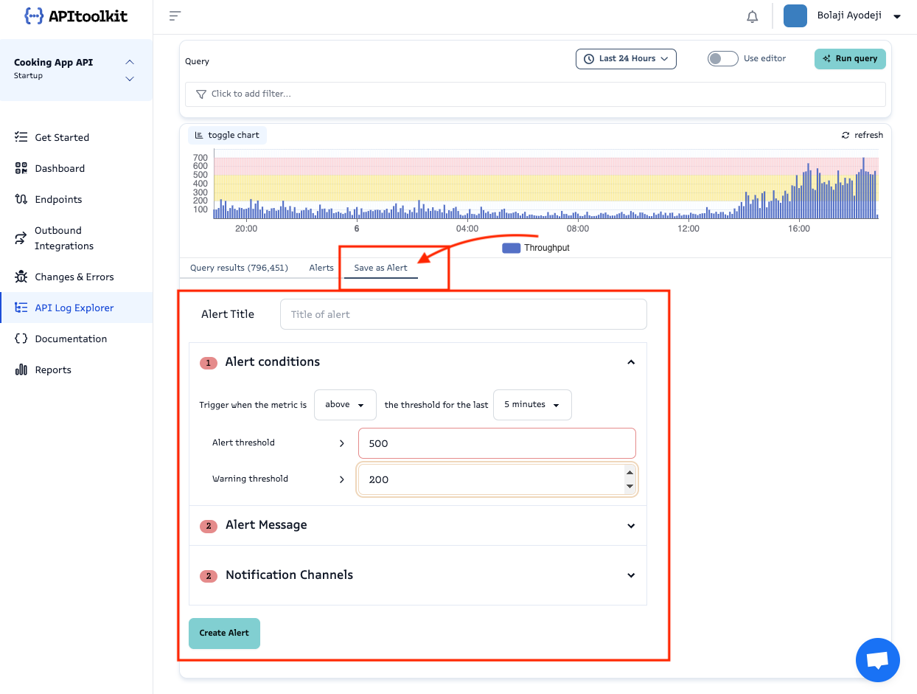Change the 'above' condition dropdown

point(345,404)
